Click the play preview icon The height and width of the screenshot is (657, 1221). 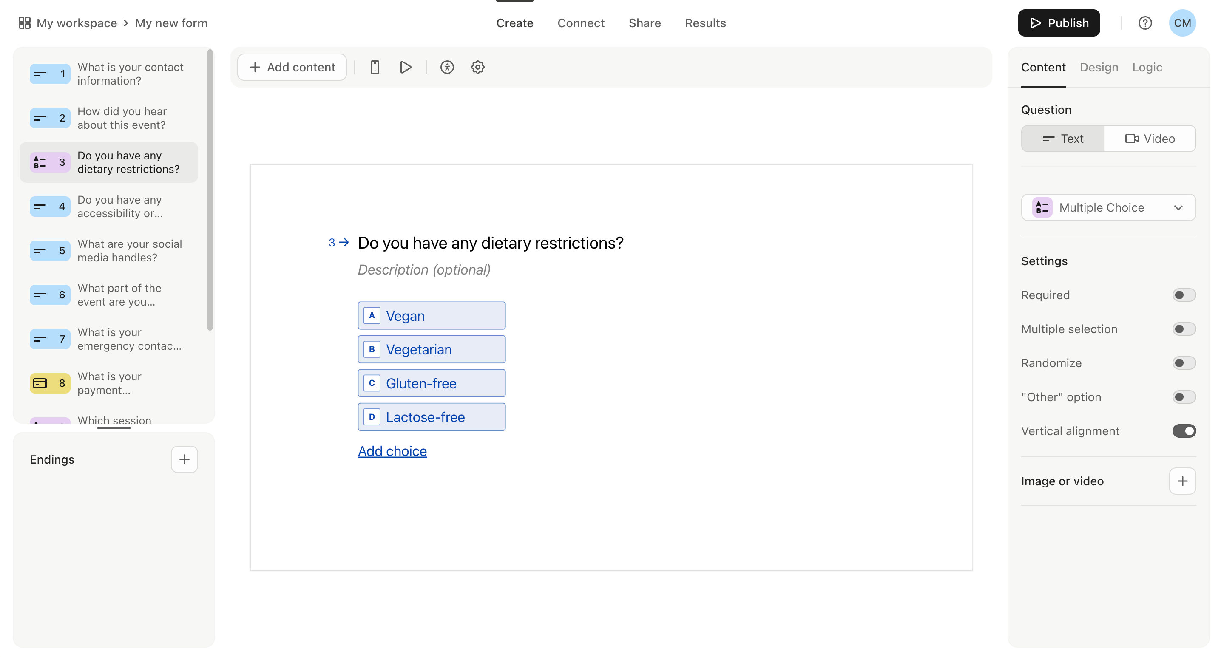(x=405, y=67)
